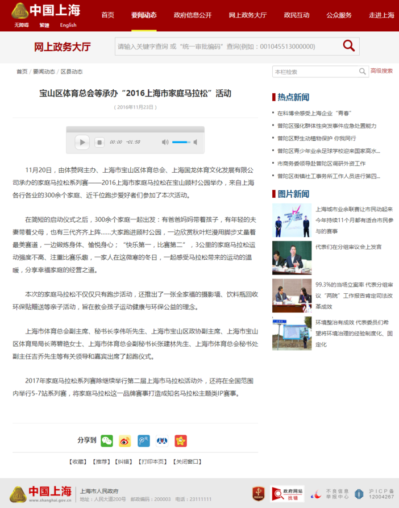
Task: Open 高级搜索 advanced search
Action: pos(381,71)
